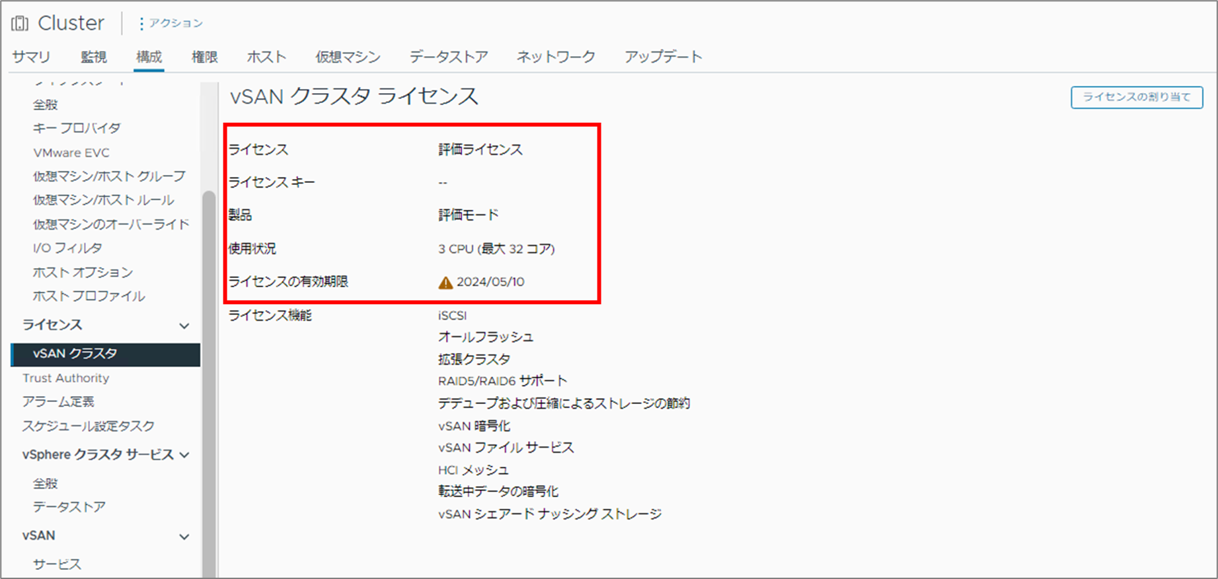Switch to the サマリ tab
The height and width of the screenshot is (579, 1218).
click(x=31, y=57)
